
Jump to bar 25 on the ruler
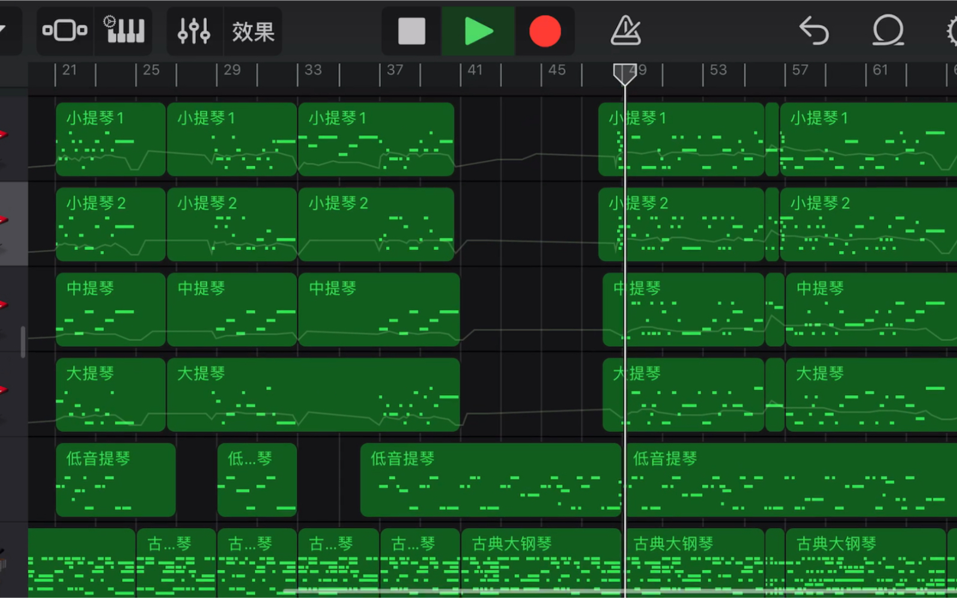pos(151,70)
